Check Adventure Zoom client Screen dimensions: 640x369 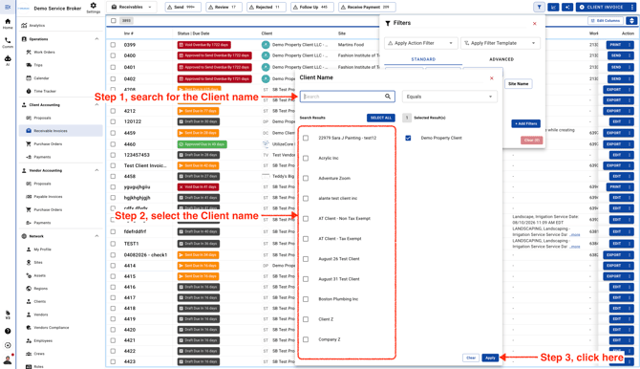coord(306,178)
